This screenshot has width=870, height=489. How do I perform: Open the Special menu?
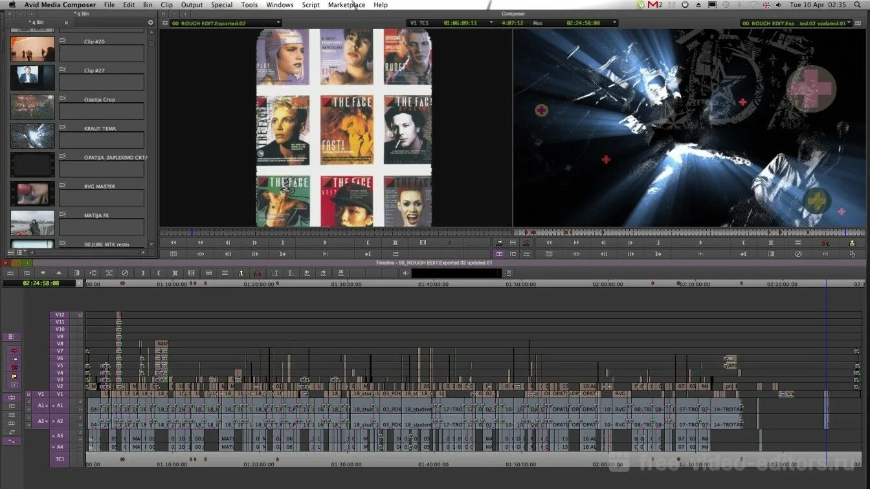(221, 5)
